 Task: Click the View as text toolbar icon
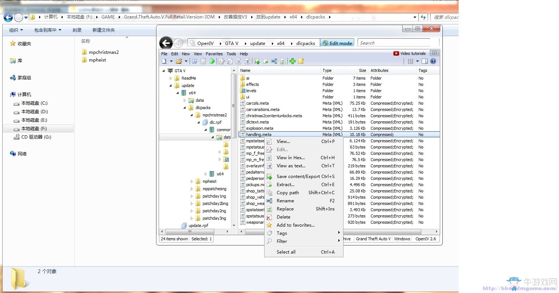(x=247, y=61)
